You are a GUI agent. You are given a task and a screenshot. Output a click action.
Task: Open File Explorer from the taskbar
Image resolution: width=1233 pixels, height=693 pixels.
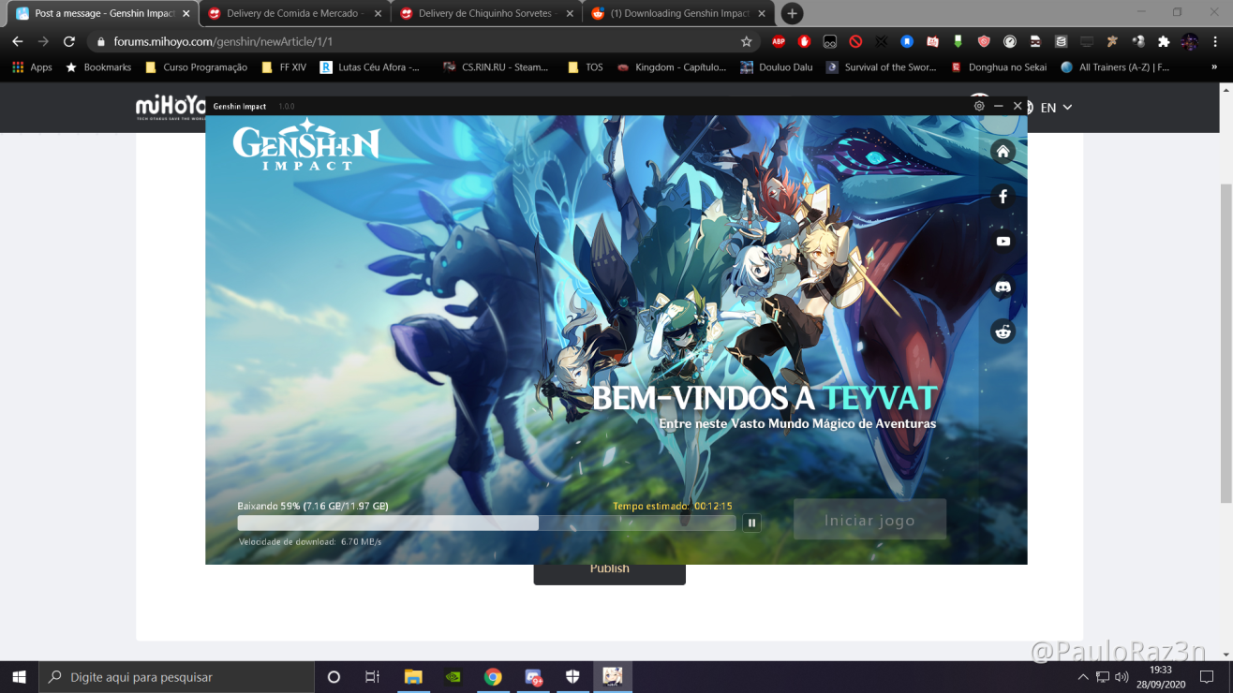(413, 676)
